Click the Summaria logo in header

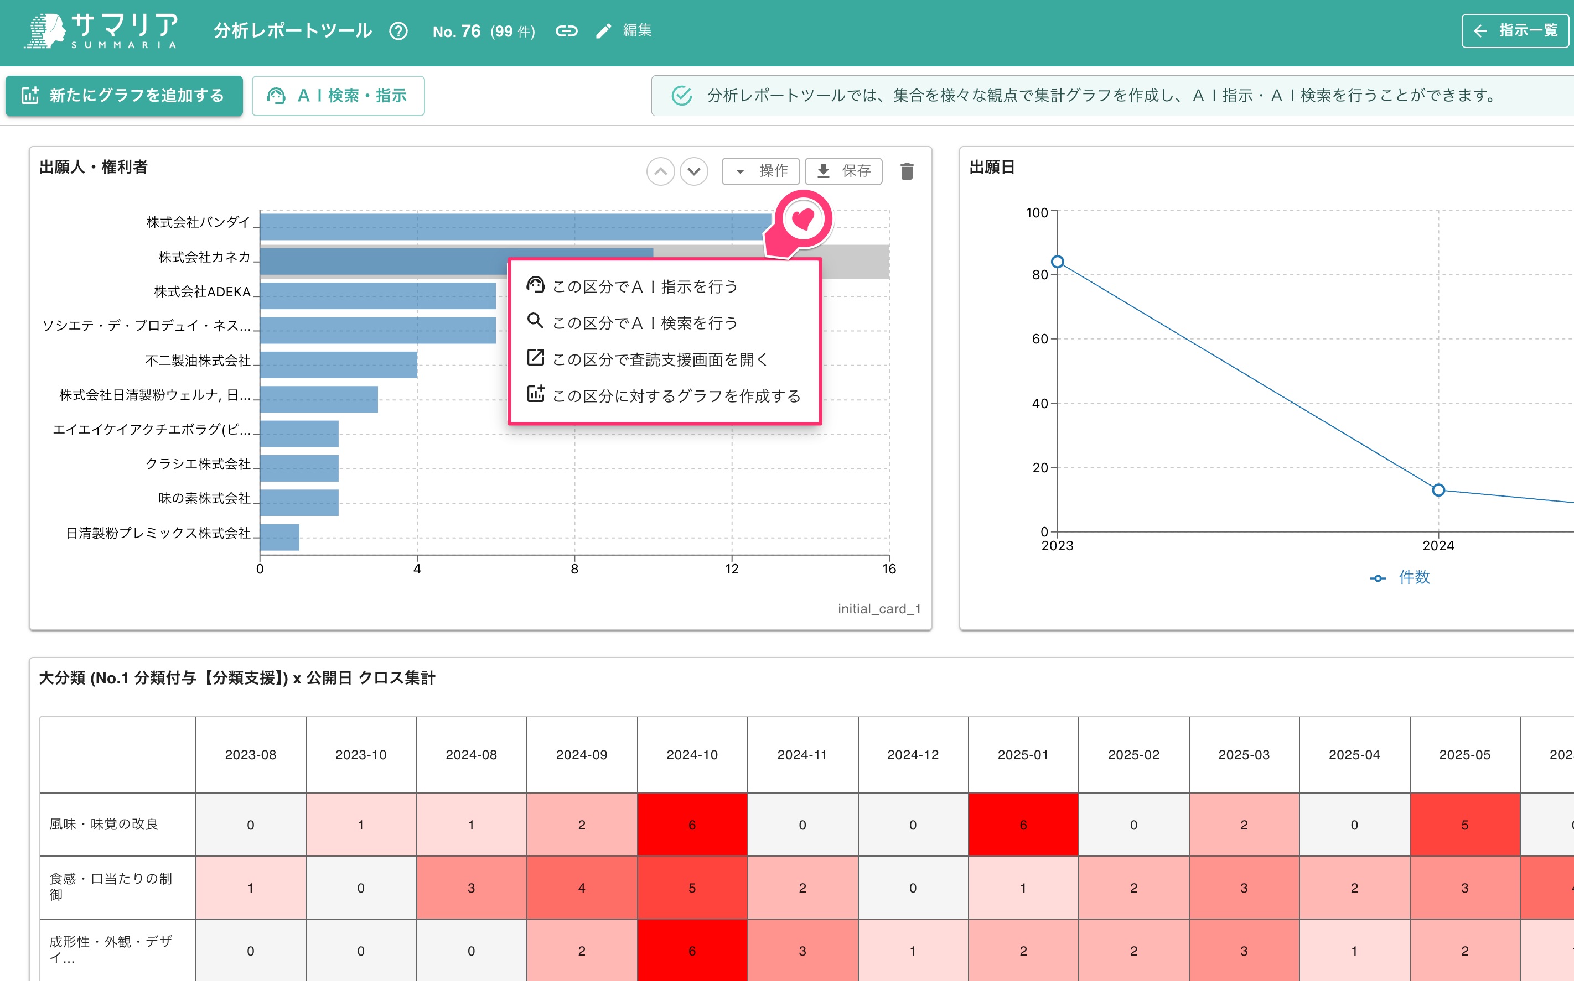coord(101,30)
